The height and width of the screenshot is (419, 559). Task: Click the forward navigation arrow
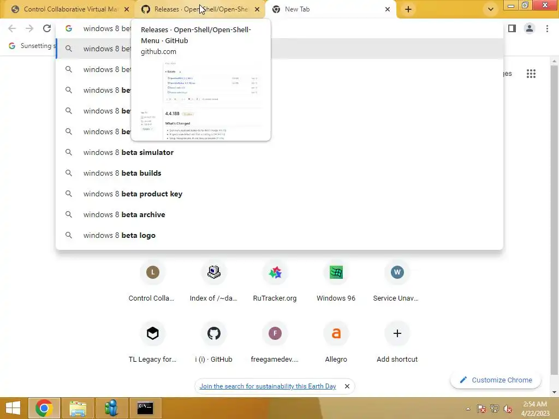pyautogui.click(x=29, y=28)
